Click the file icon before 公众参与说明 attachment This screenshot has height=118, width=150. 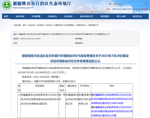pos(92,95)
